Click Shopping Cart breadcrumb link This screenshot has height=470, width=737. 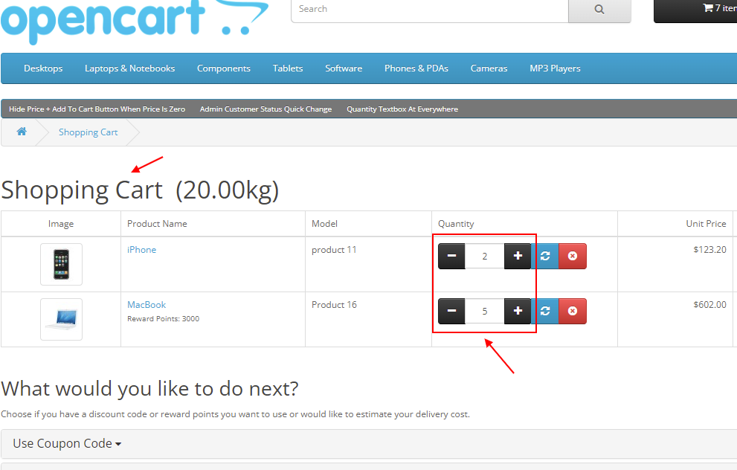pos(88,132)
